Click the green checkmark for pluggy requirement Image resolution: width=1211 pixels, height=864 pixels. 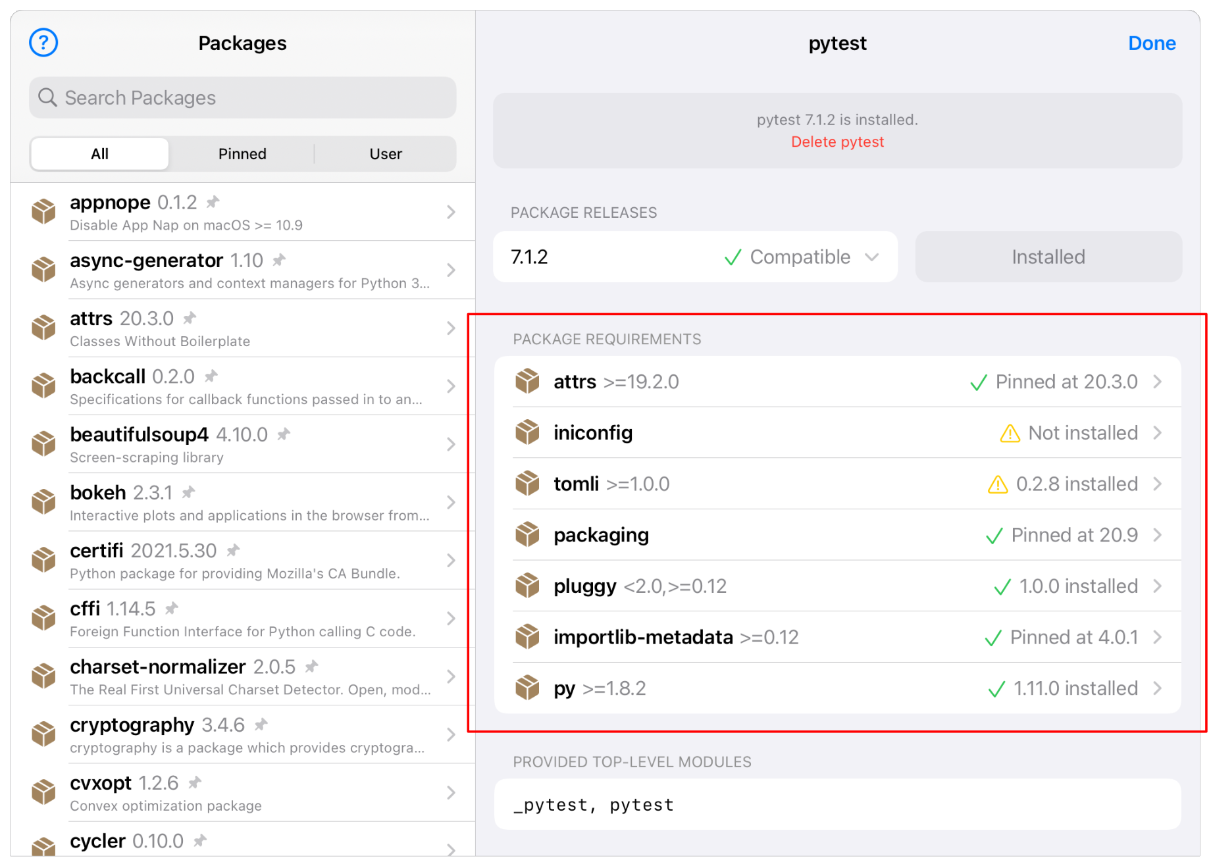coord(1002,587)
